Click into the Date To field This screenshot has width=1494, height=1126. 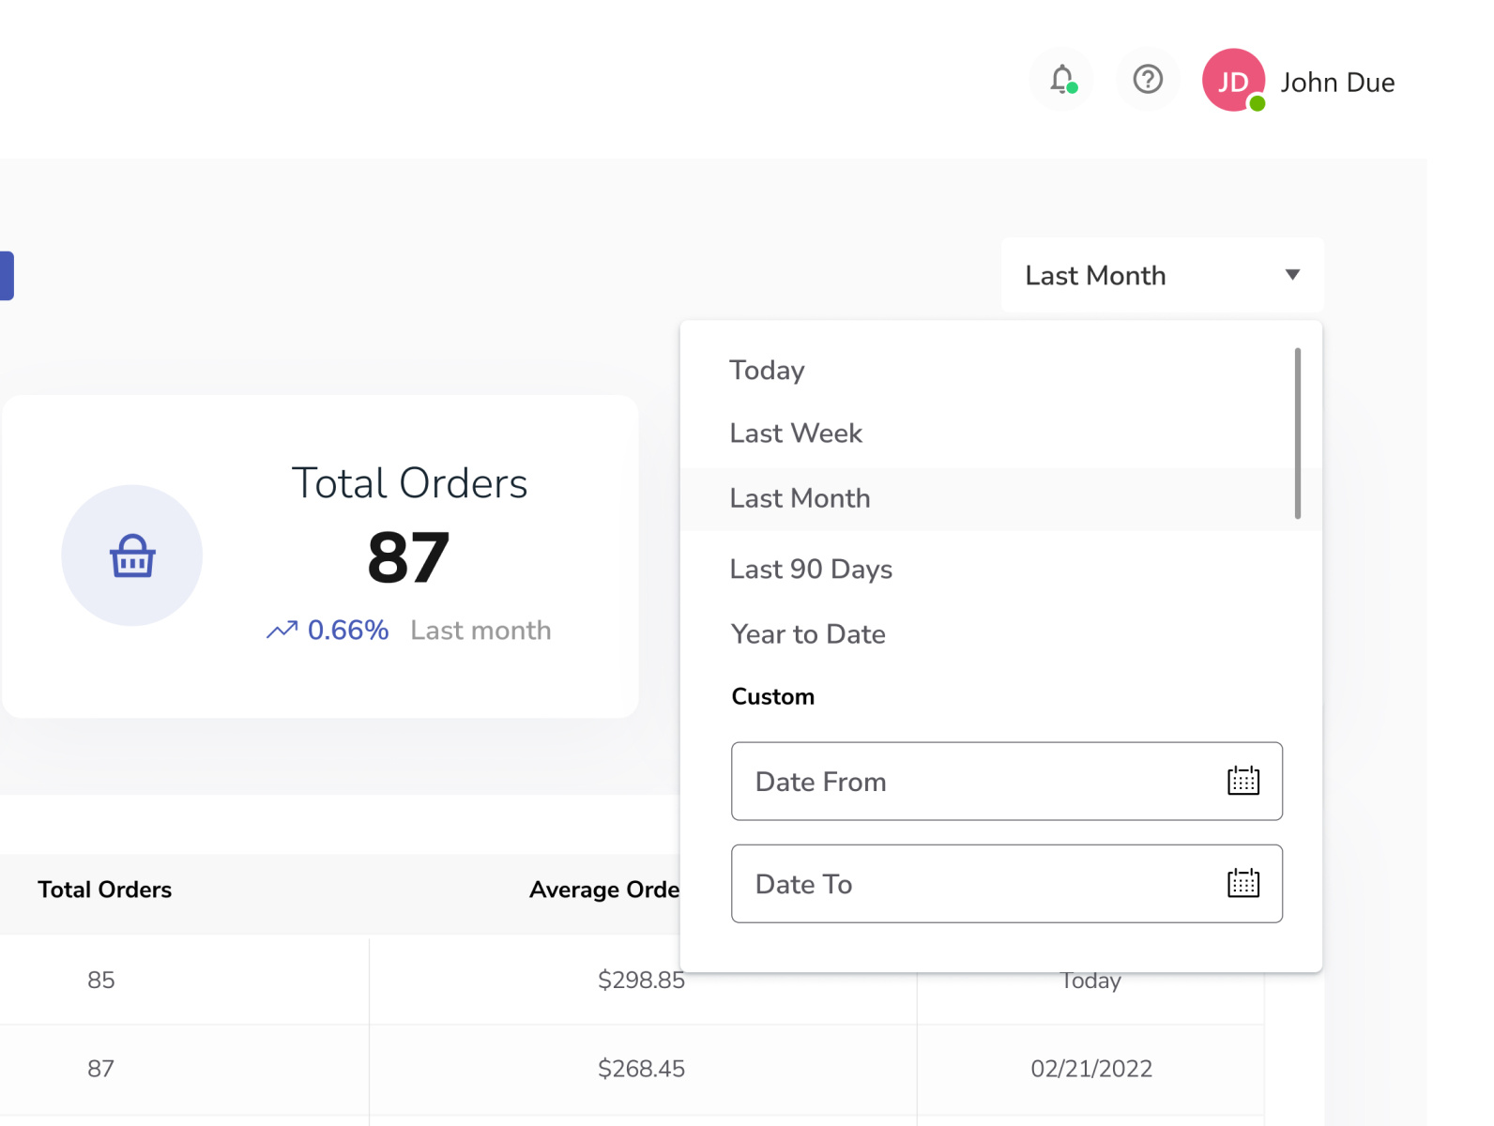976,884
